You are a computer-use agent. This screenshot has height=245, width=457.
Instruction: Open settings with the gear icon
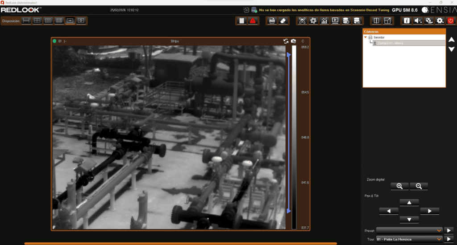pyautogui.click(x=440, y=20)
